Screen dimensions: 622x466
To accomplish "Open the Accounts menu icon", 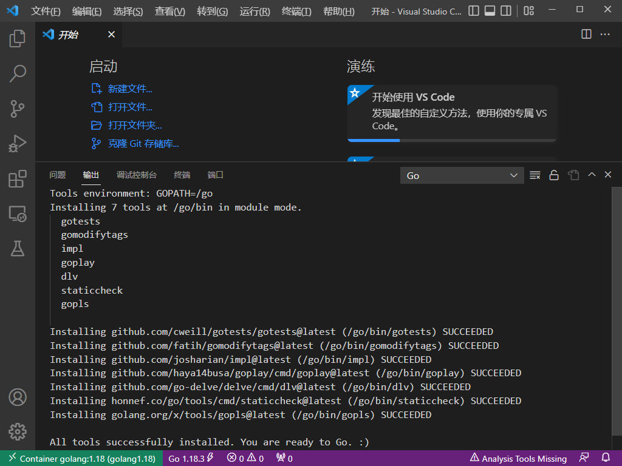I will tap(18, 397).
